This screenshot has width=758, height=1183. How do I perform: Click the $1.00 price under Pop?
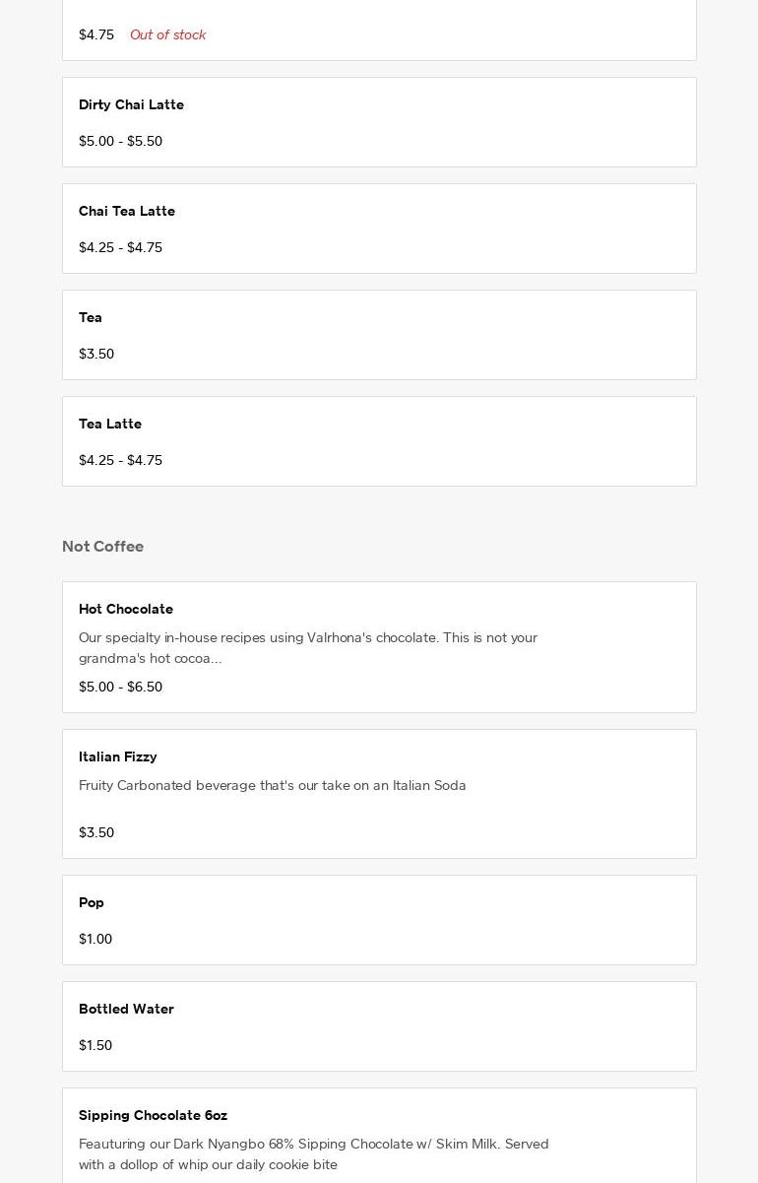[95, 939]
